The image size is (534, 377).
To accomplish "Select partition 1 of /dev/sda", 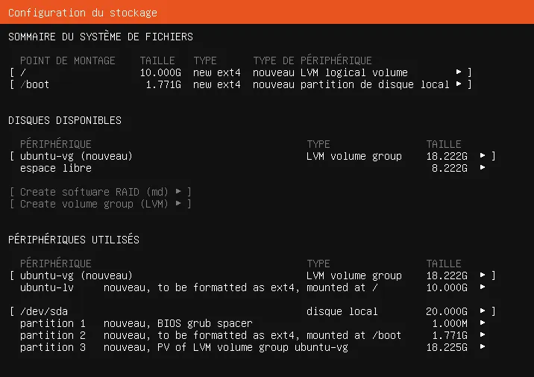I will (x=252, y=323).
